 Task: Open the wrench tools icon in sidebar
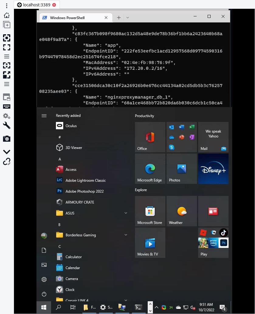[7, 125]
